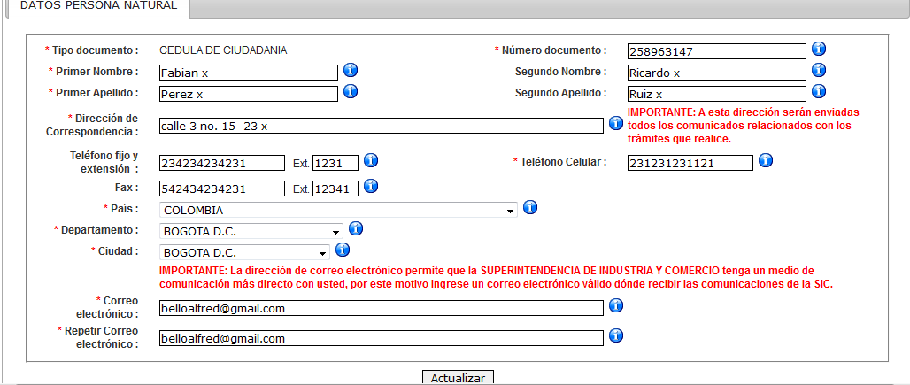Click the Teléfono fijo number field

222,163
